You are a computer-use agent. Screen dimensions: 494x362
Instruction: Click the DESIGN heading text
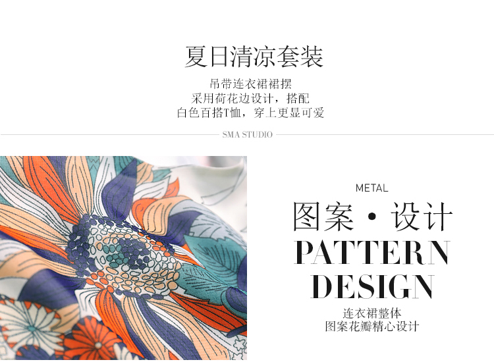tap(372, 286)
